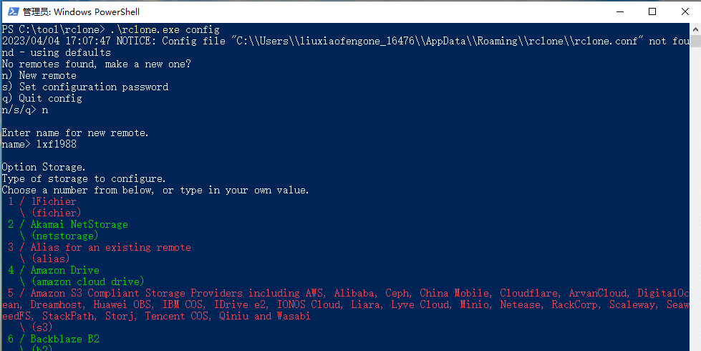Click the "(amazon cloud drive)" text
Viewport: 701px width, 351px height.
87,282
